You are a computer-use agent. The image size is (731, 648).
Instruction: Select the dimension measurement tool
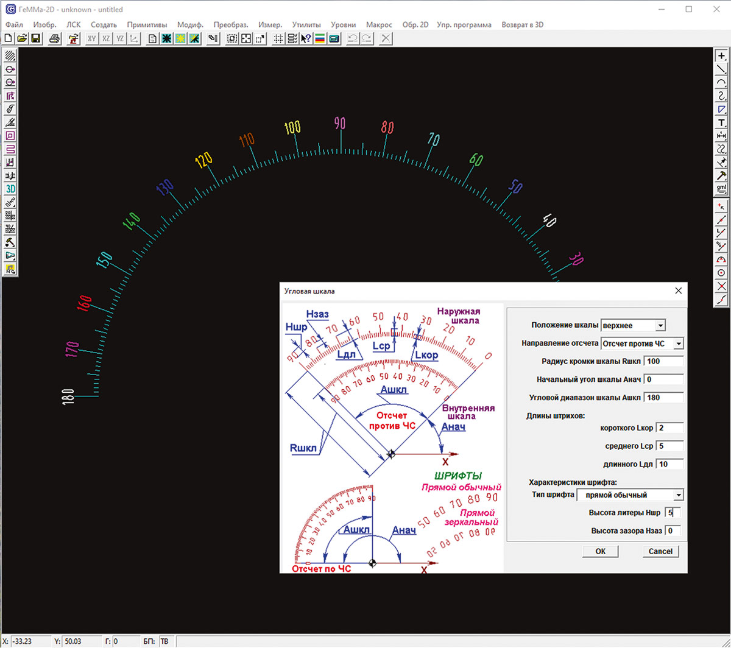coord(721,136)
